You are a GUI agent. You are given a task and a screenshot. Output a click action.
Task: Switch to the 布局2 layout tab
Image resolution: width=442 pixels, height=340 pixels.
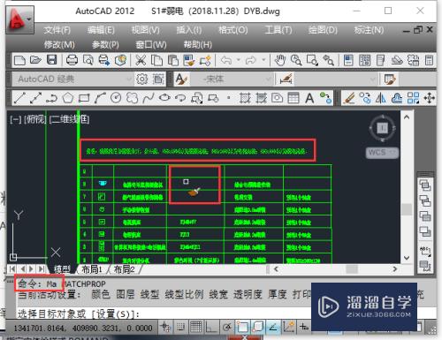(x=124, y=269)
